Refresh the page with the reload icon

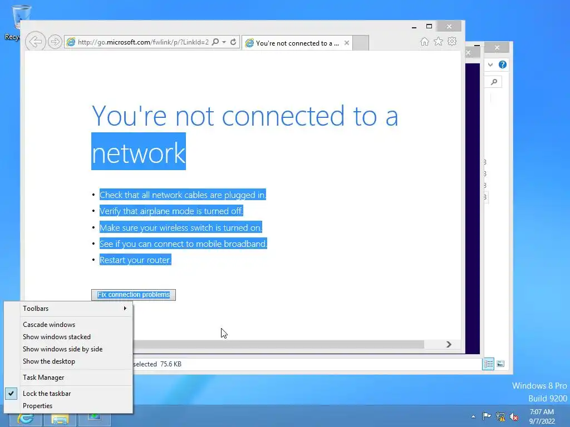[233, 42]
